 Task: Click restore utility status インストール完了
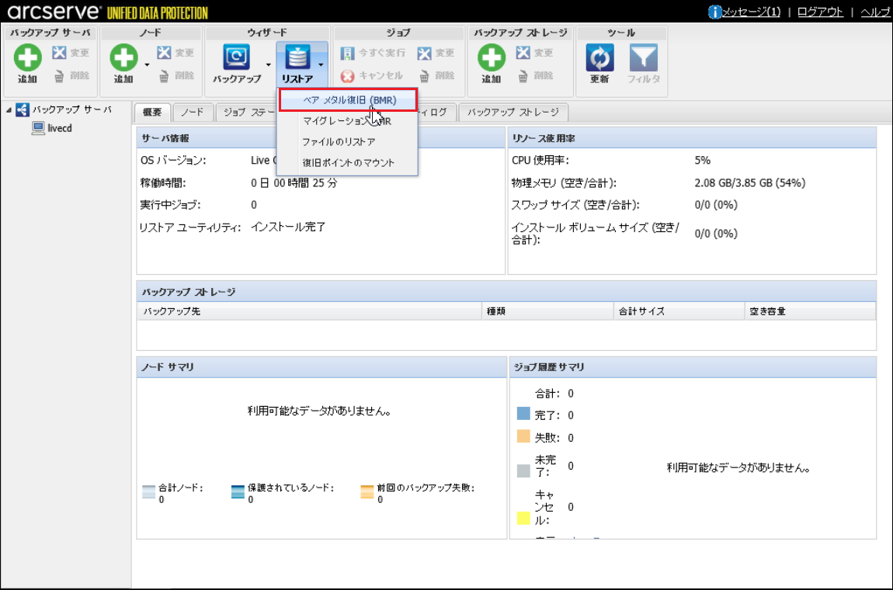[288, 227]
